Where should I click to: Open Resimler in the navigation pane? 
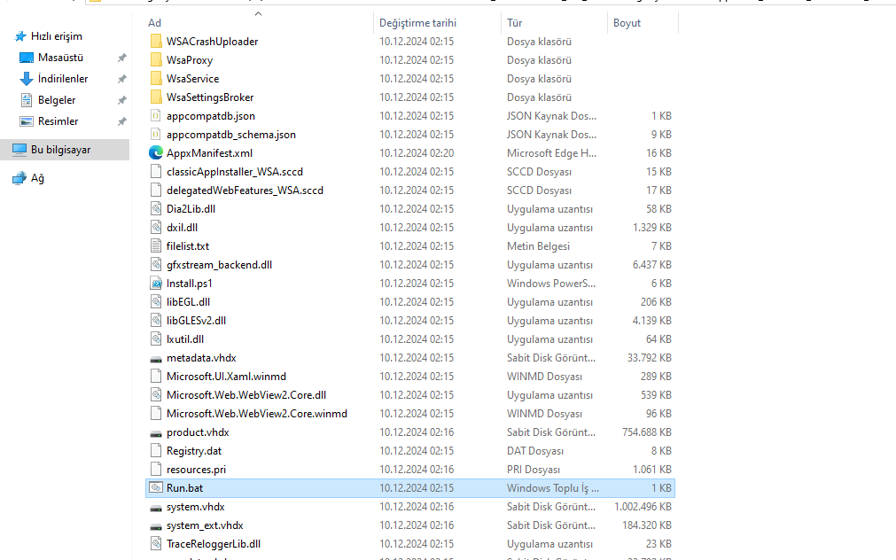[x=58, y=121]
